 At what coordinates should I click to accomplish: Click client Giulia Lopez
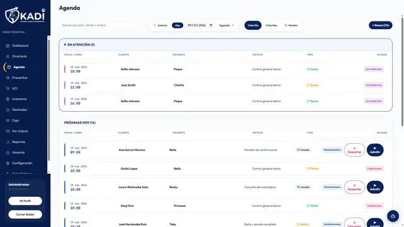(x=129, y=168)
